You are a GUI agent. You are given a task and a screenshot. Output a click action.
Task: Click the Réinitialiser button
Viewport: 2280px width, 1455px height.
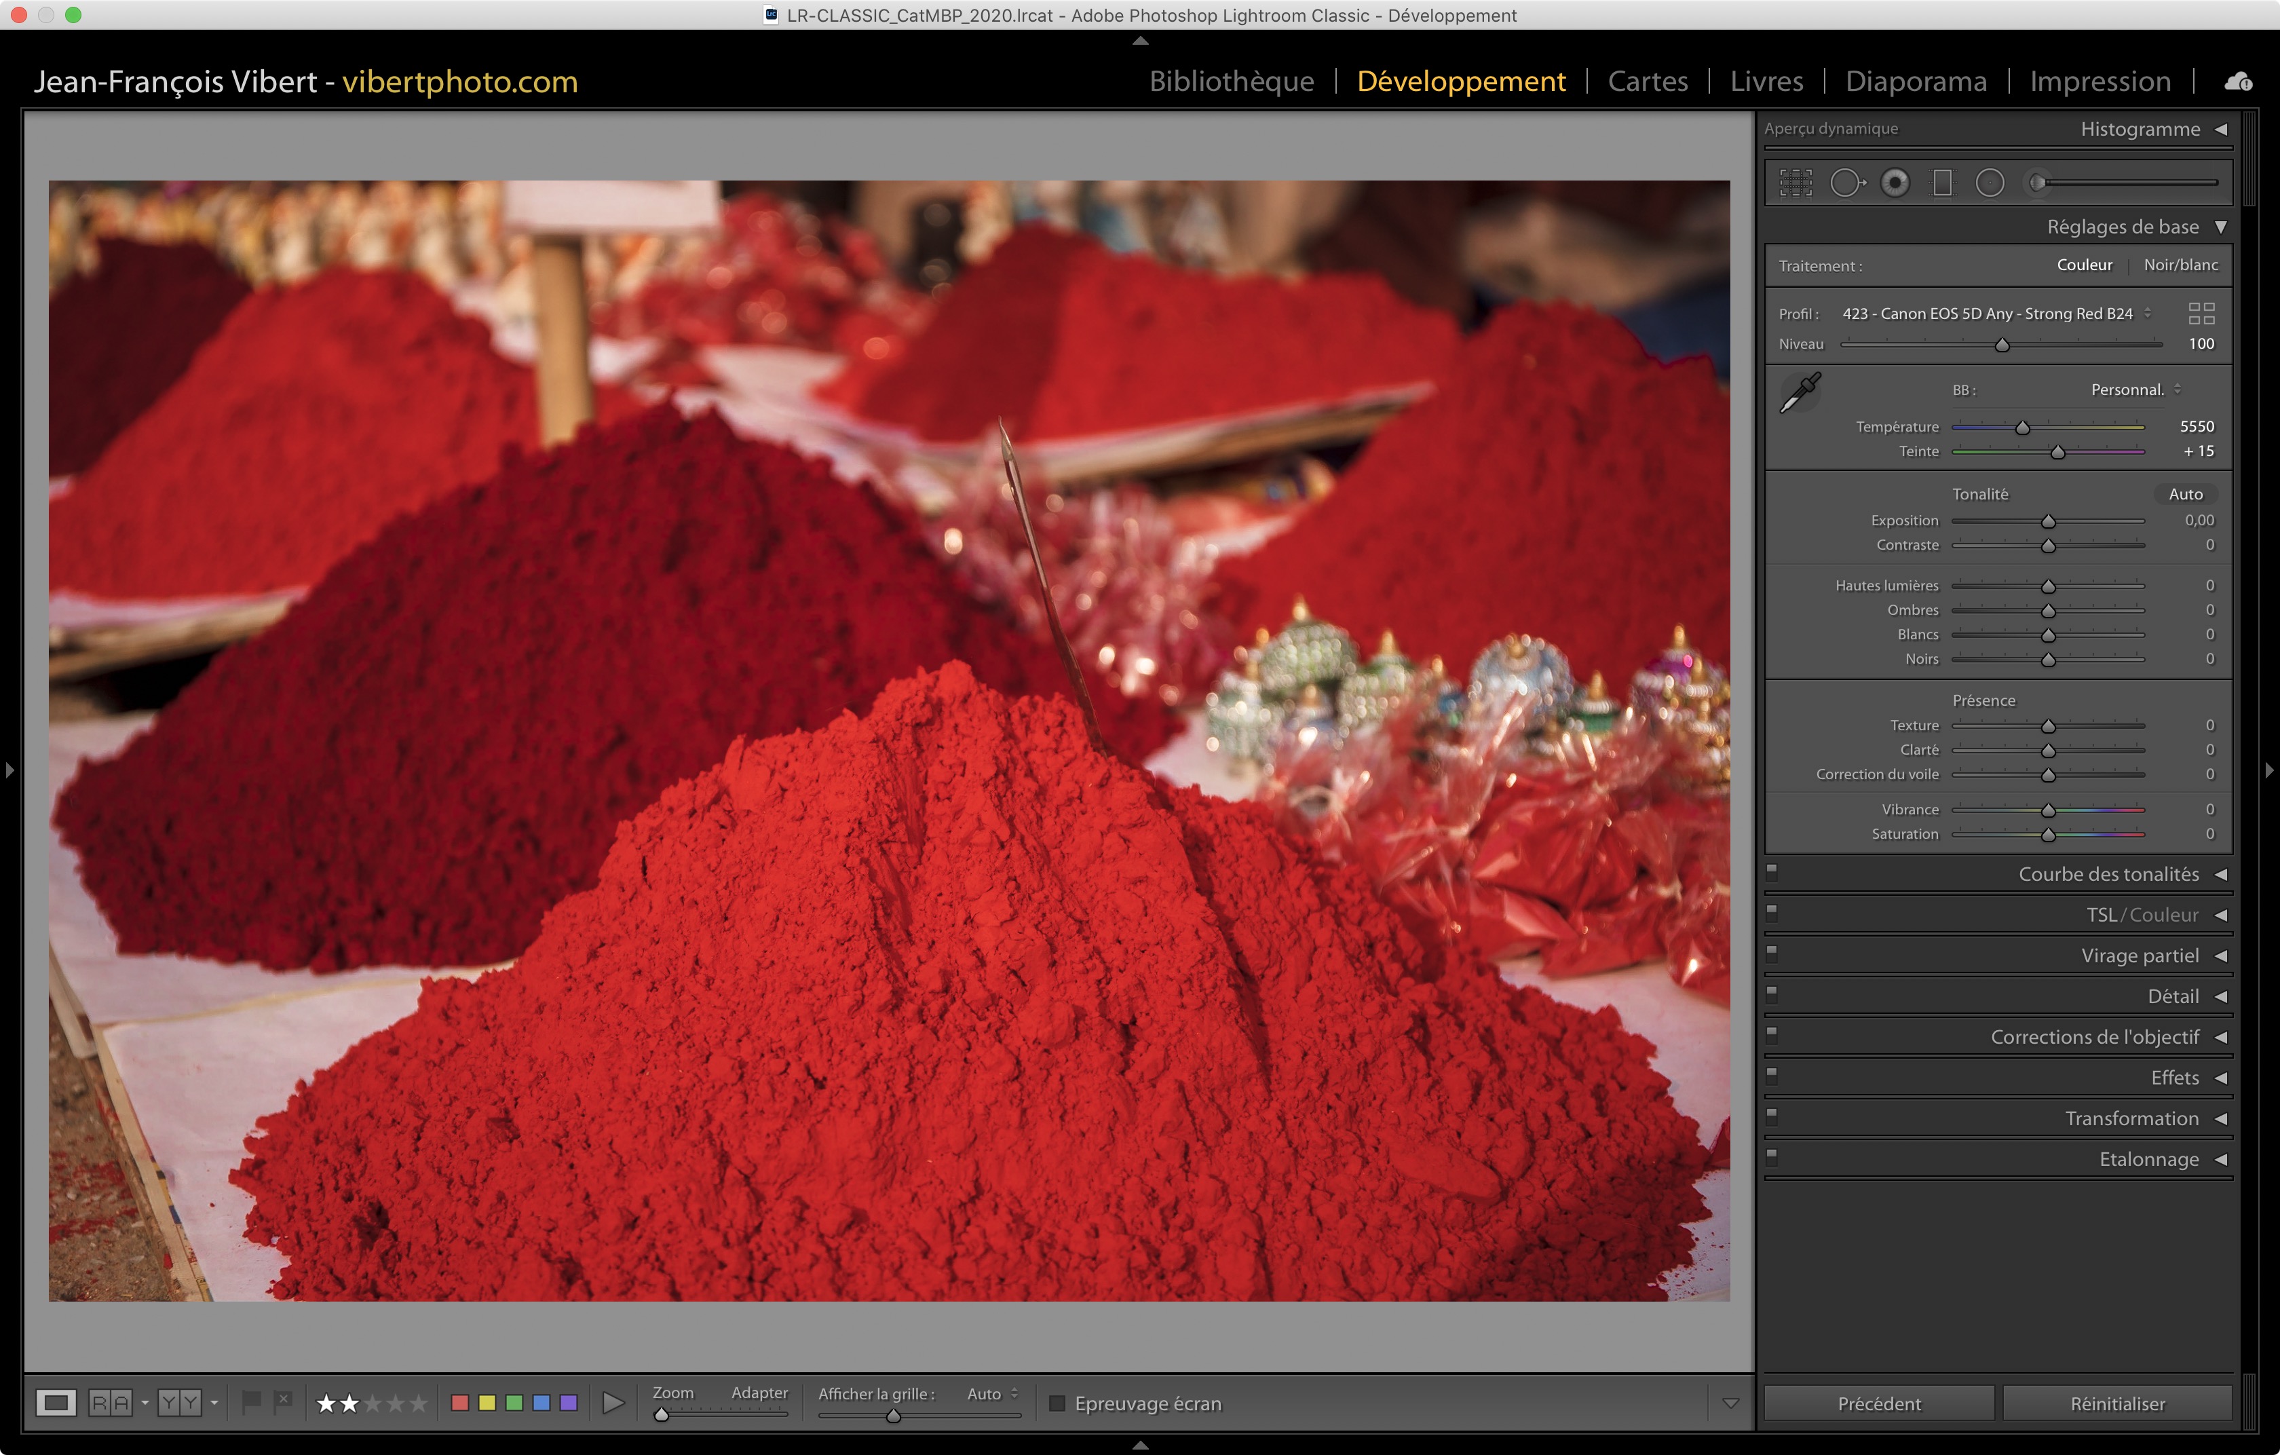tap(2117, 1403)
